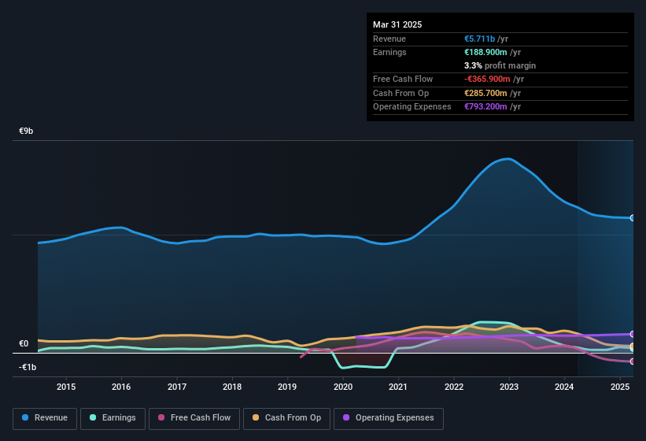Toggle the Operating Expenses legend button
The width and height of the screenshot is (646, 441).
[x=388, y=418]
